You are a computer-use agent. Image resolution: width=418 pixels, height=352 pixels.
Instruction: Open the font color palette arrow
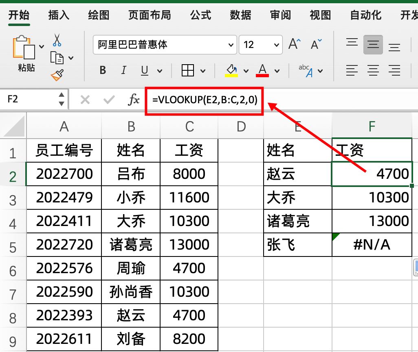coord(277,71)
